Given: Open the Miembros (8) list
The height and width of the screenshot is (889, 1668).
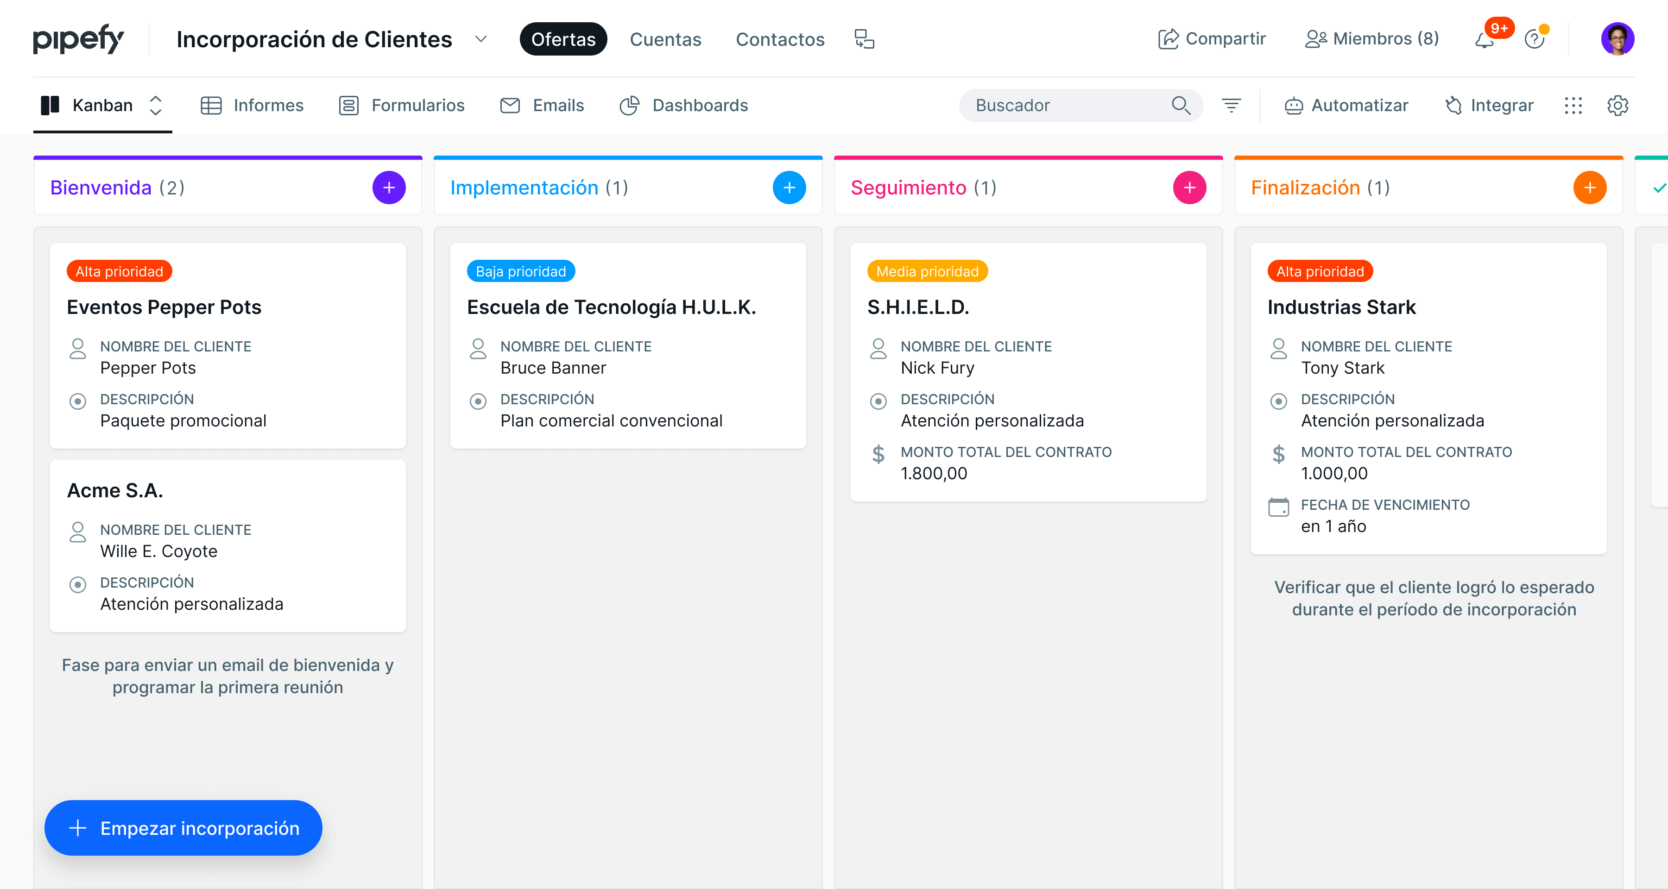Looking at the screenshot, I should click(1372, 39).
